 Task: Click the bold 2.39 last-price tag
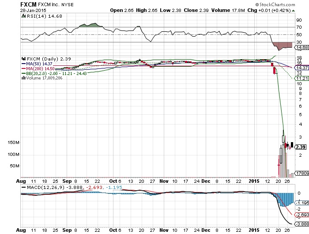[301, 147]
